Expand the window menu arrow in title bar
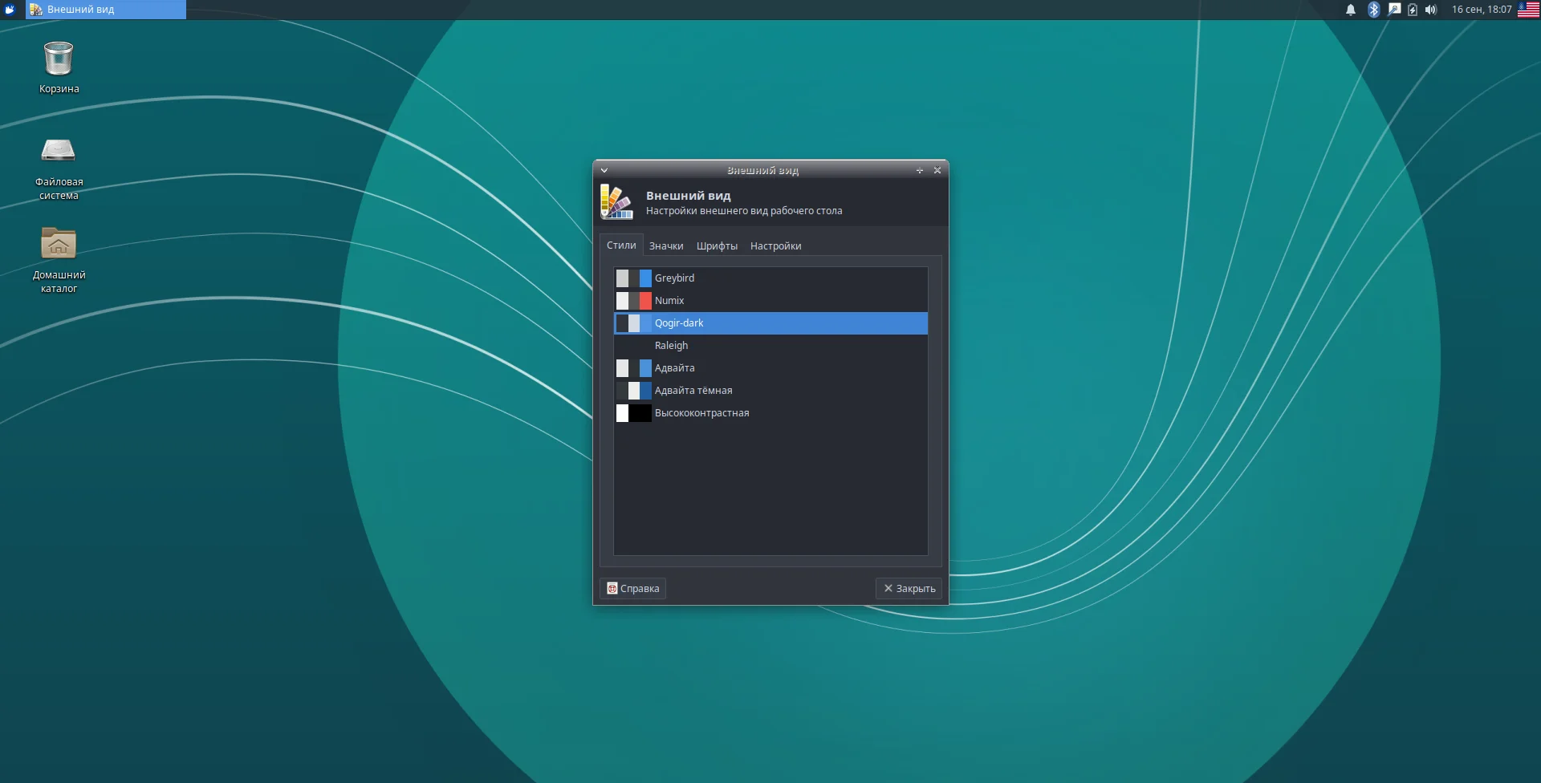 (x=604, y=170)
